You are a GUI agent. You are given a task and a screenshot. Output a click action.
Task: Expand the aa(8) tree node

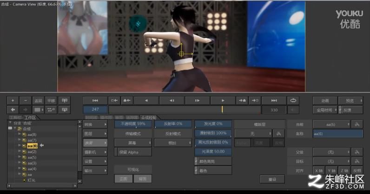click(20, 134)
